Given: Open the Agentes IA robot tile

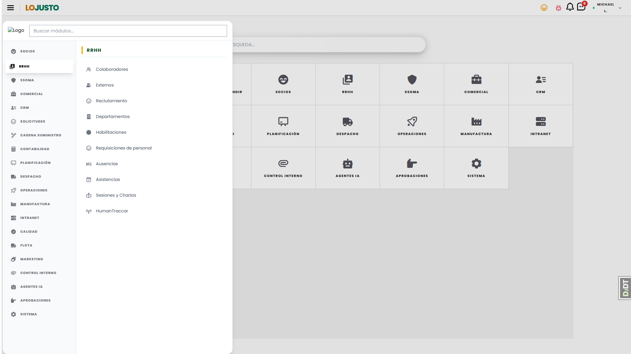Looking at the screenshot, I should (347, 168).
